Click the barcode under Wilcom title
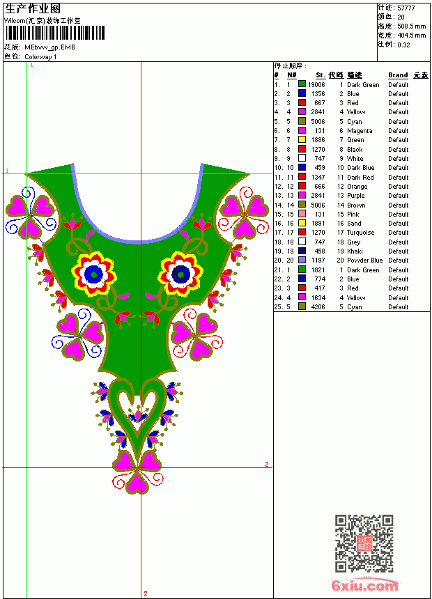 click(x=55, y=33)
